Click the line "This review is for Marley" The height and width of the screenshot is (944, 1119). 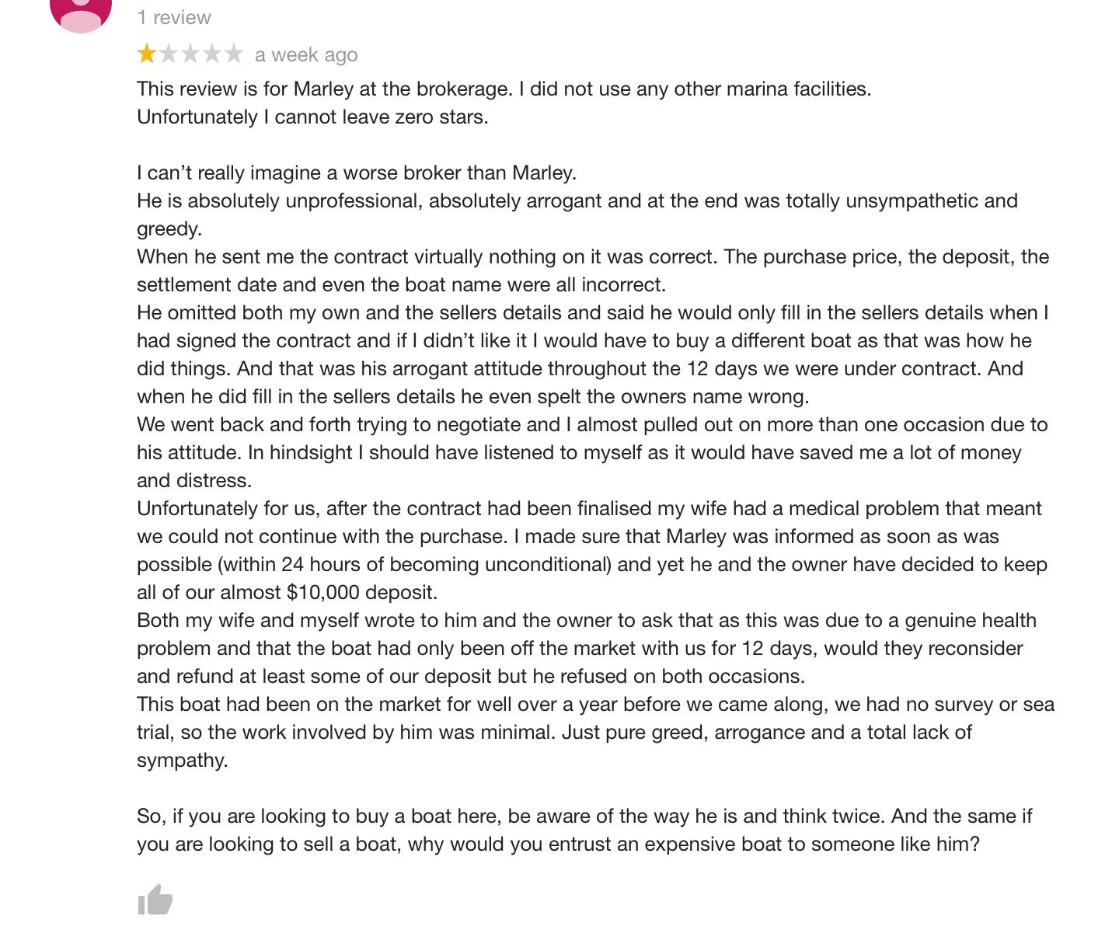click(504, 89)
